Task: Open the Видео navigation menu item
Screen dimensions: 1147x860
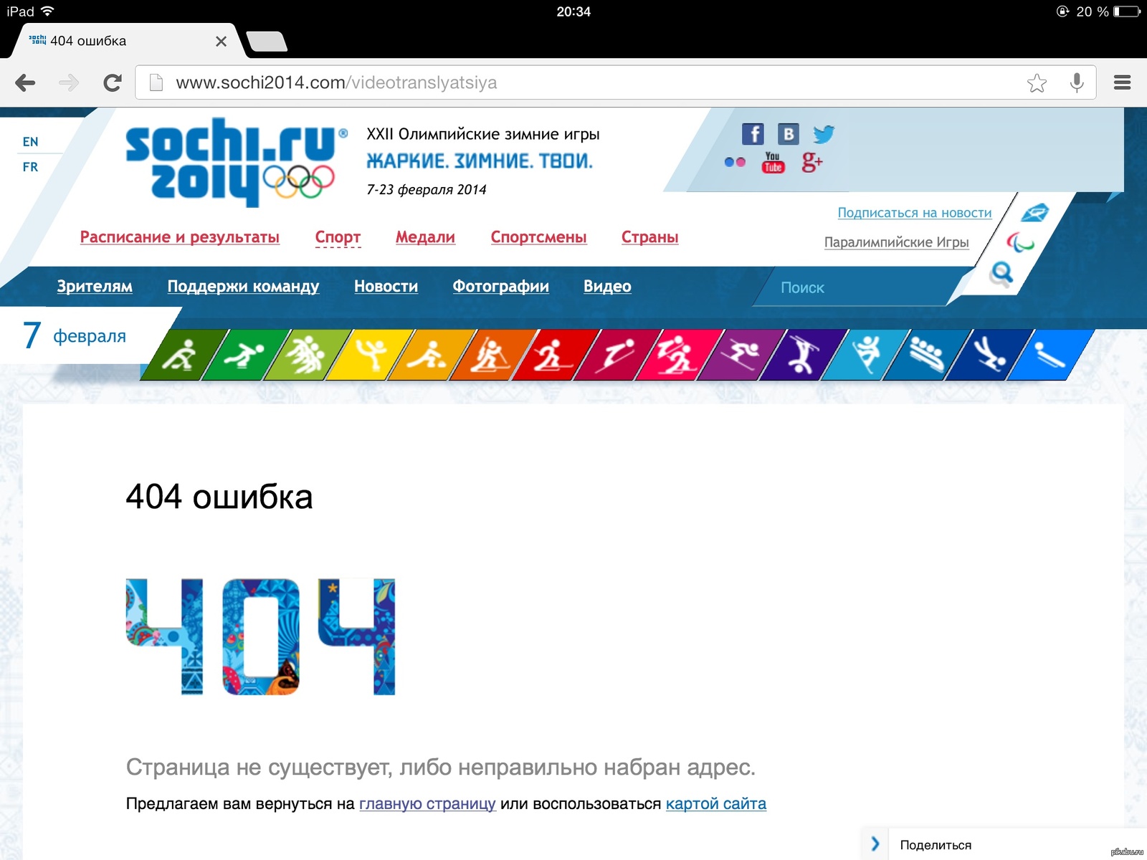Action: tap(607, 287)
